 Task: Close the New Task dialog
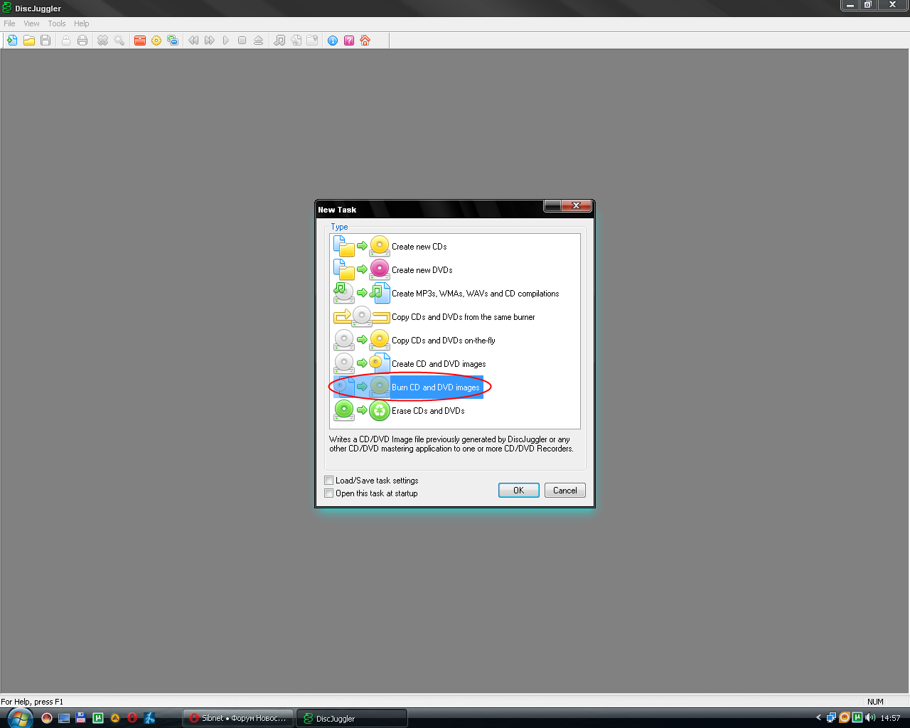pos(576,205)
